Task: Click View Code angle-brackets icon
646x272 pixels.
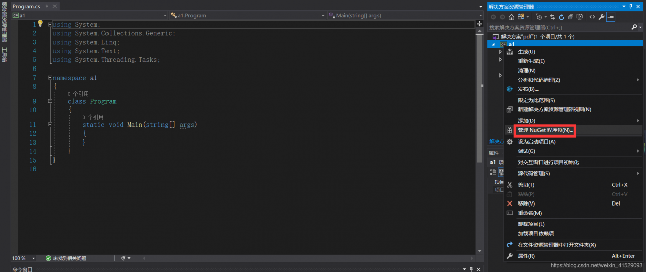Action: coord(593,17)
